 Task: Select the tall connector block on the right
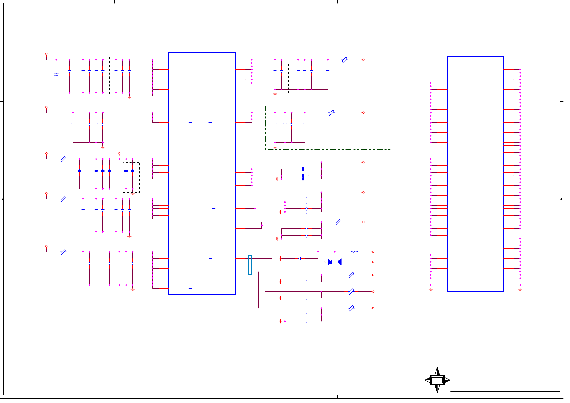pos(475,174)
